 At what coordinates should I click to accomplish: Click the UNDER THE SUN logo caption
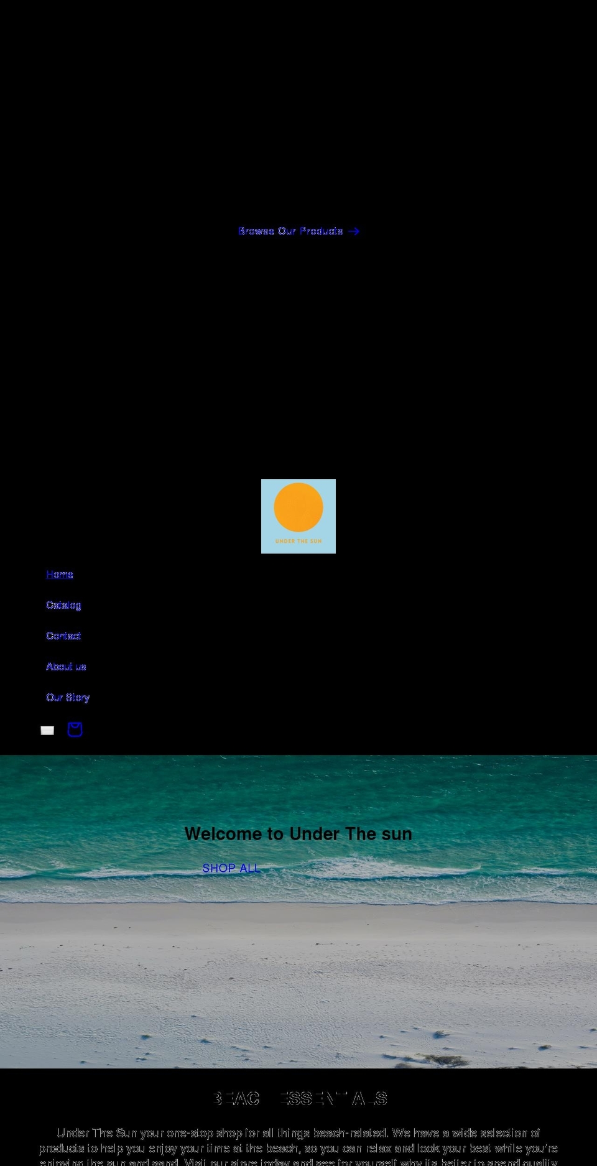pyautogui.click(x=298, y=541)
